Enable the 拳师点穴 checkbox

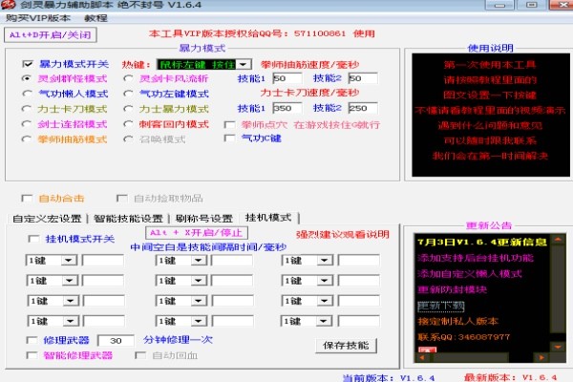[x=230, y=124]
